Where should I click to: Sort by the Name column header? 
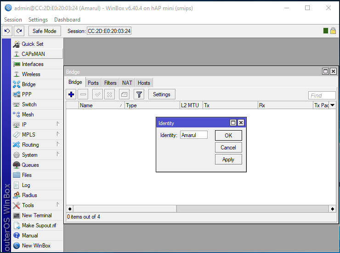102,105
